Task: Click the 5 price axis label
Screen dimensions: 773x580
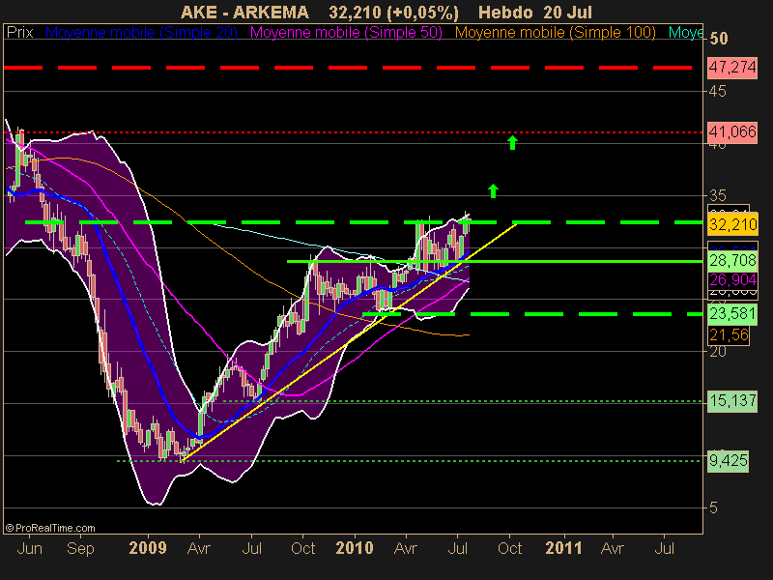Action: (x=713, y=508)
